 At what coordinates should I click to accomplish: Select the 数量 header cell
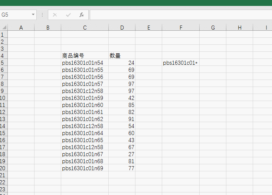[x=122, y=56]
